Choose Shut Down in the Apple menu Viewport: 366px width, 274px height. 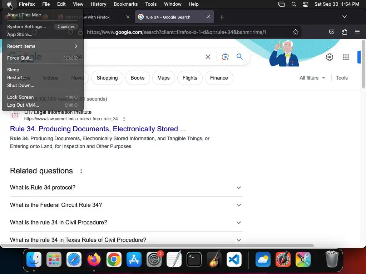pos(43,86)
